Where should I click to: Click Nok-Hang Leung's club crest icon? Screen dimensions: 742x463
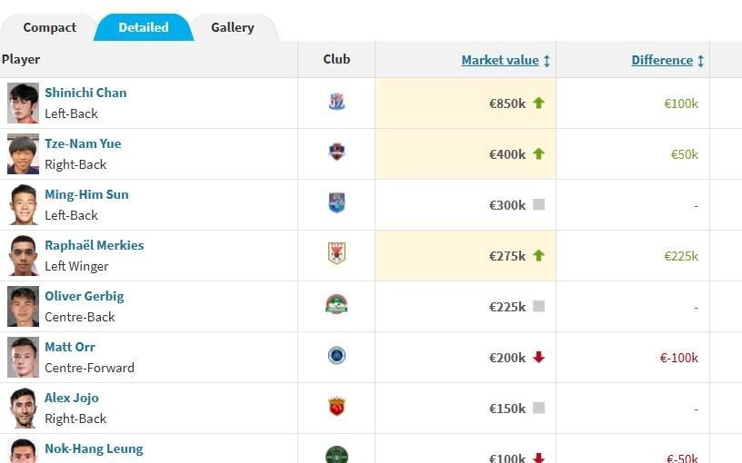point(336,454)
